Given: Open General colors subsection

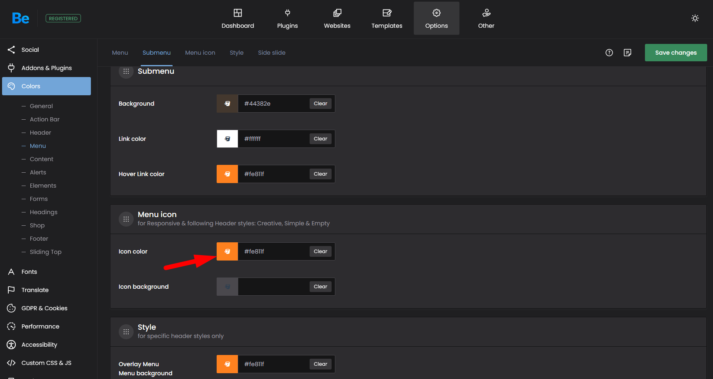Looking at the screenshot, I should [x=41, y=106].
